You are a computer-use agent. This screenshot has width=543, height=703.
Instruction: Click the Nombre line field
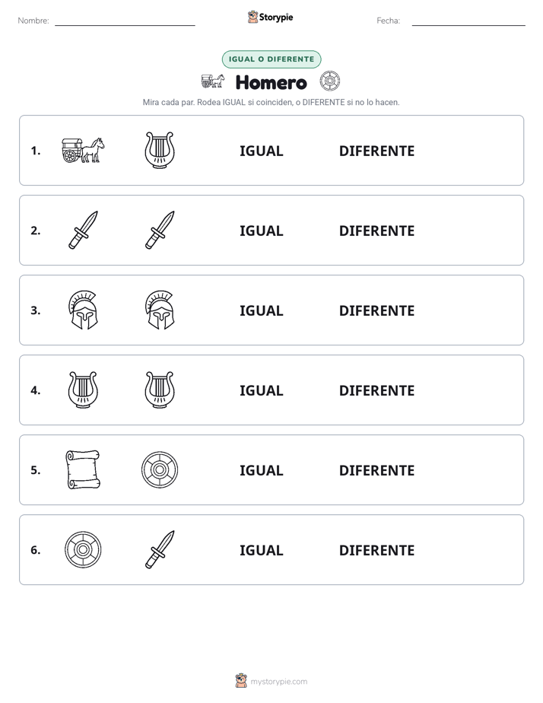(125, 21)
